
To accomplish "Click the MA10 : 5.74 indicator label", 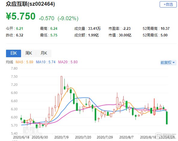I will pos(46,62).
